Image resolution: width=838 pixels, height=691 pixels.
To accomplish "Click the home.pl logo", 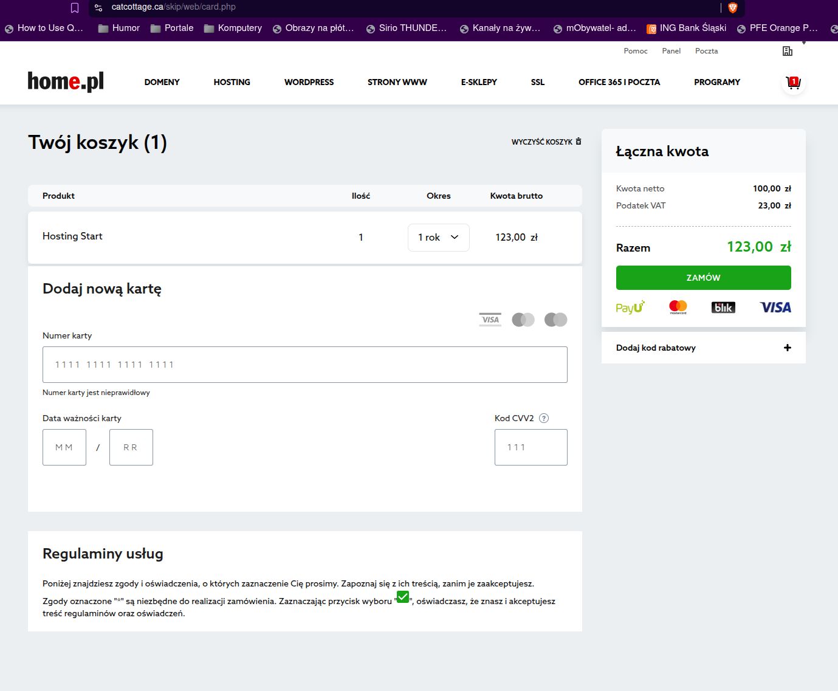I will 66,81.
